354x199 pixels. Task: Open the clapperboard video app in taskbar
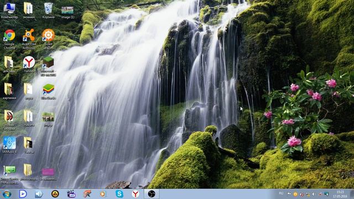[x=71, y=194]
